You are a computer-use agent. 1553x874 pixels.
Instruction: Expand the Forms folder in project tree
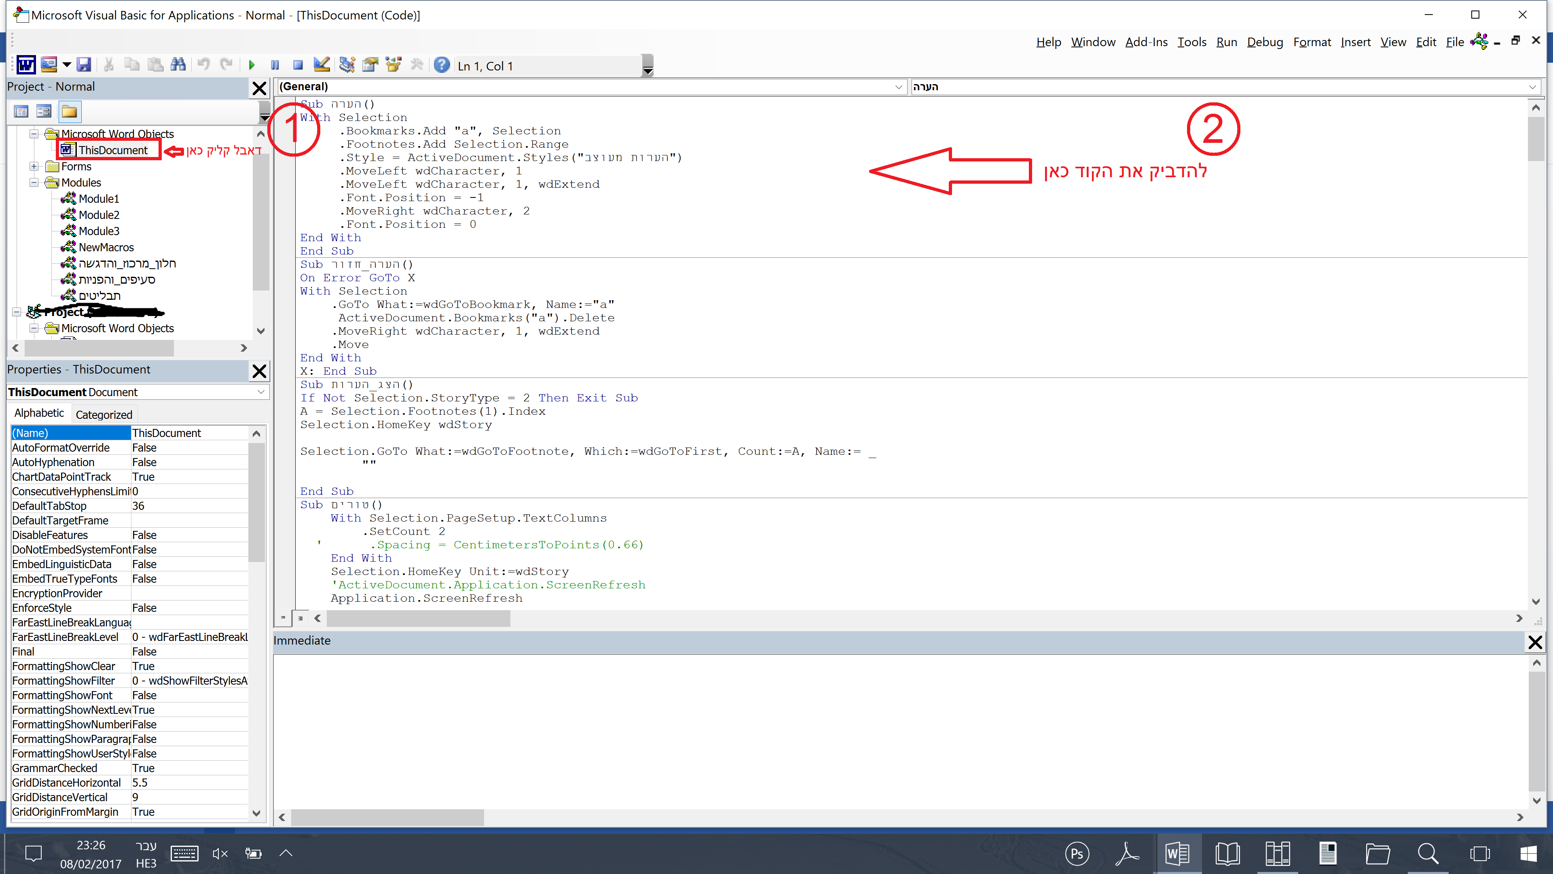click(34, 166)
